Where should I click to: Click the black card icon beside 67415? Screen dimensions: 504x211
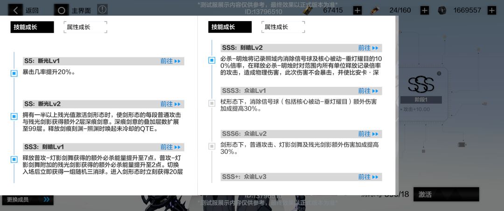(307, 10)
